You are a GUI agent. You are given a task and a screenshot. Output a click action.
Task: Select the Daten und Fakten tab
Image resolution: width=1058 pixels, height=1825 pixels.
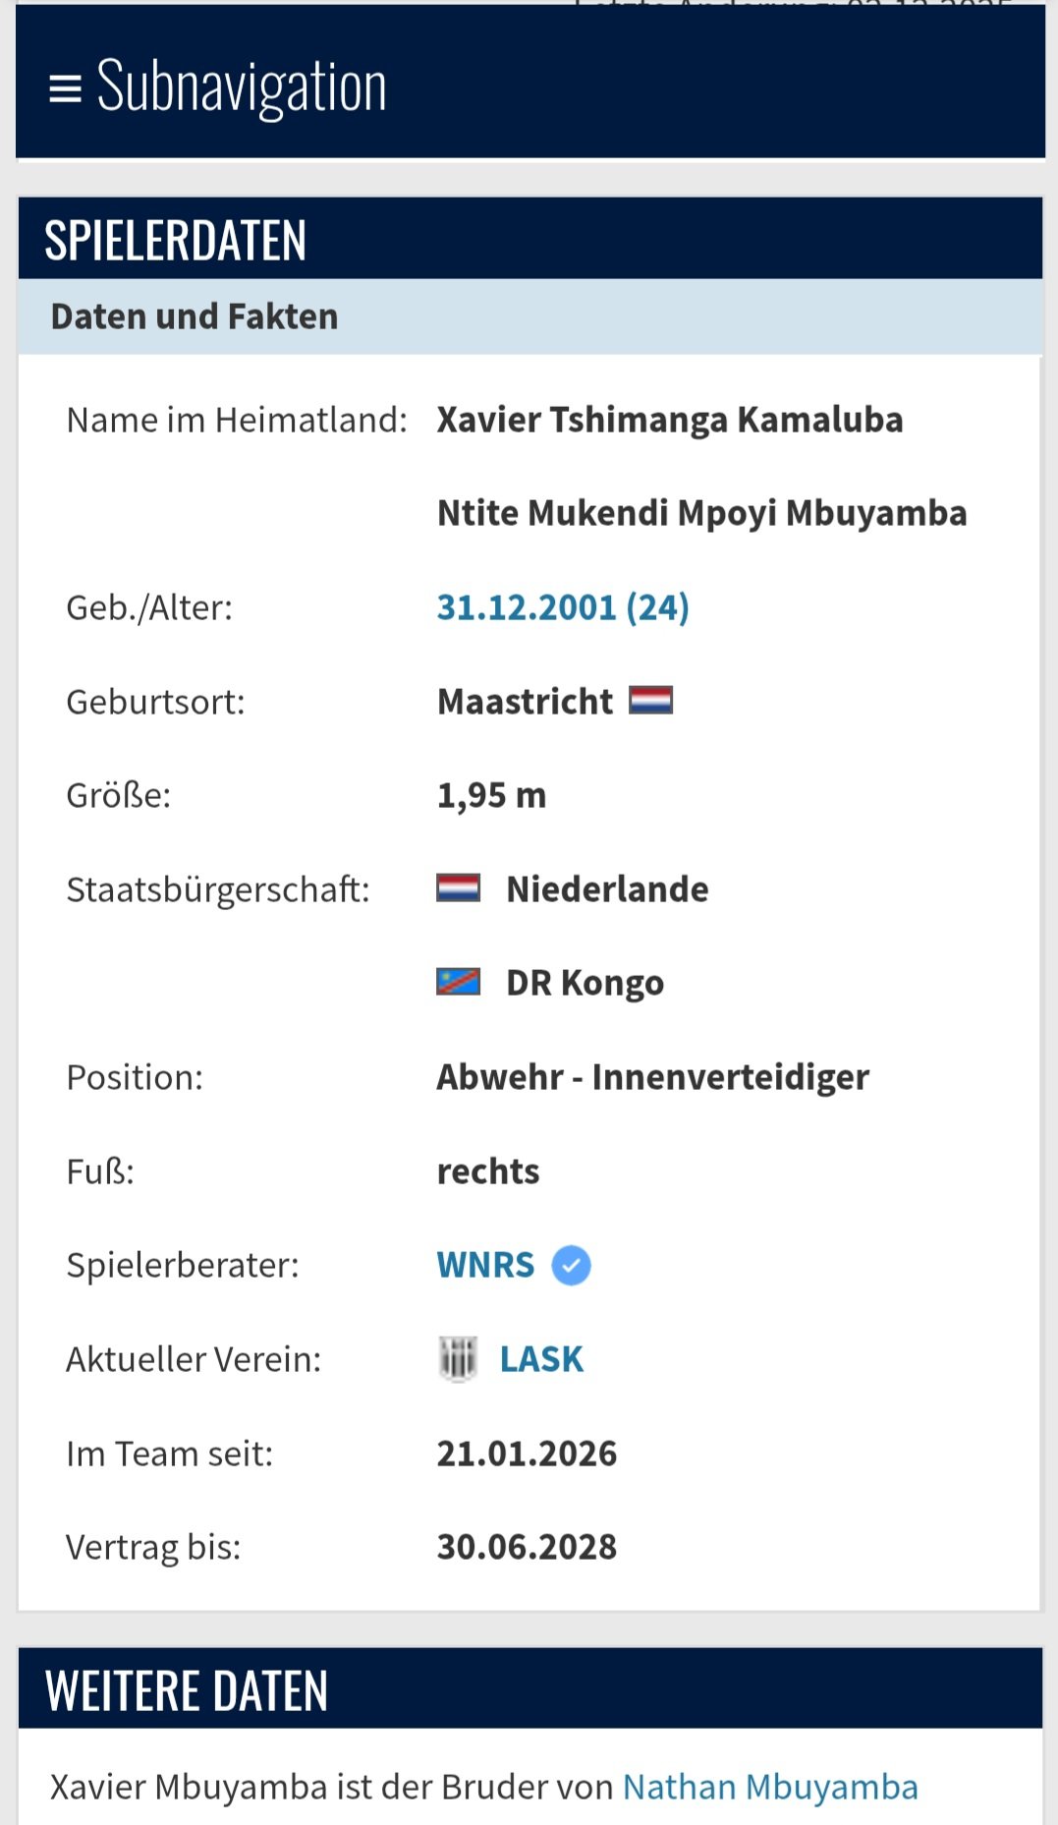point(195,316)
